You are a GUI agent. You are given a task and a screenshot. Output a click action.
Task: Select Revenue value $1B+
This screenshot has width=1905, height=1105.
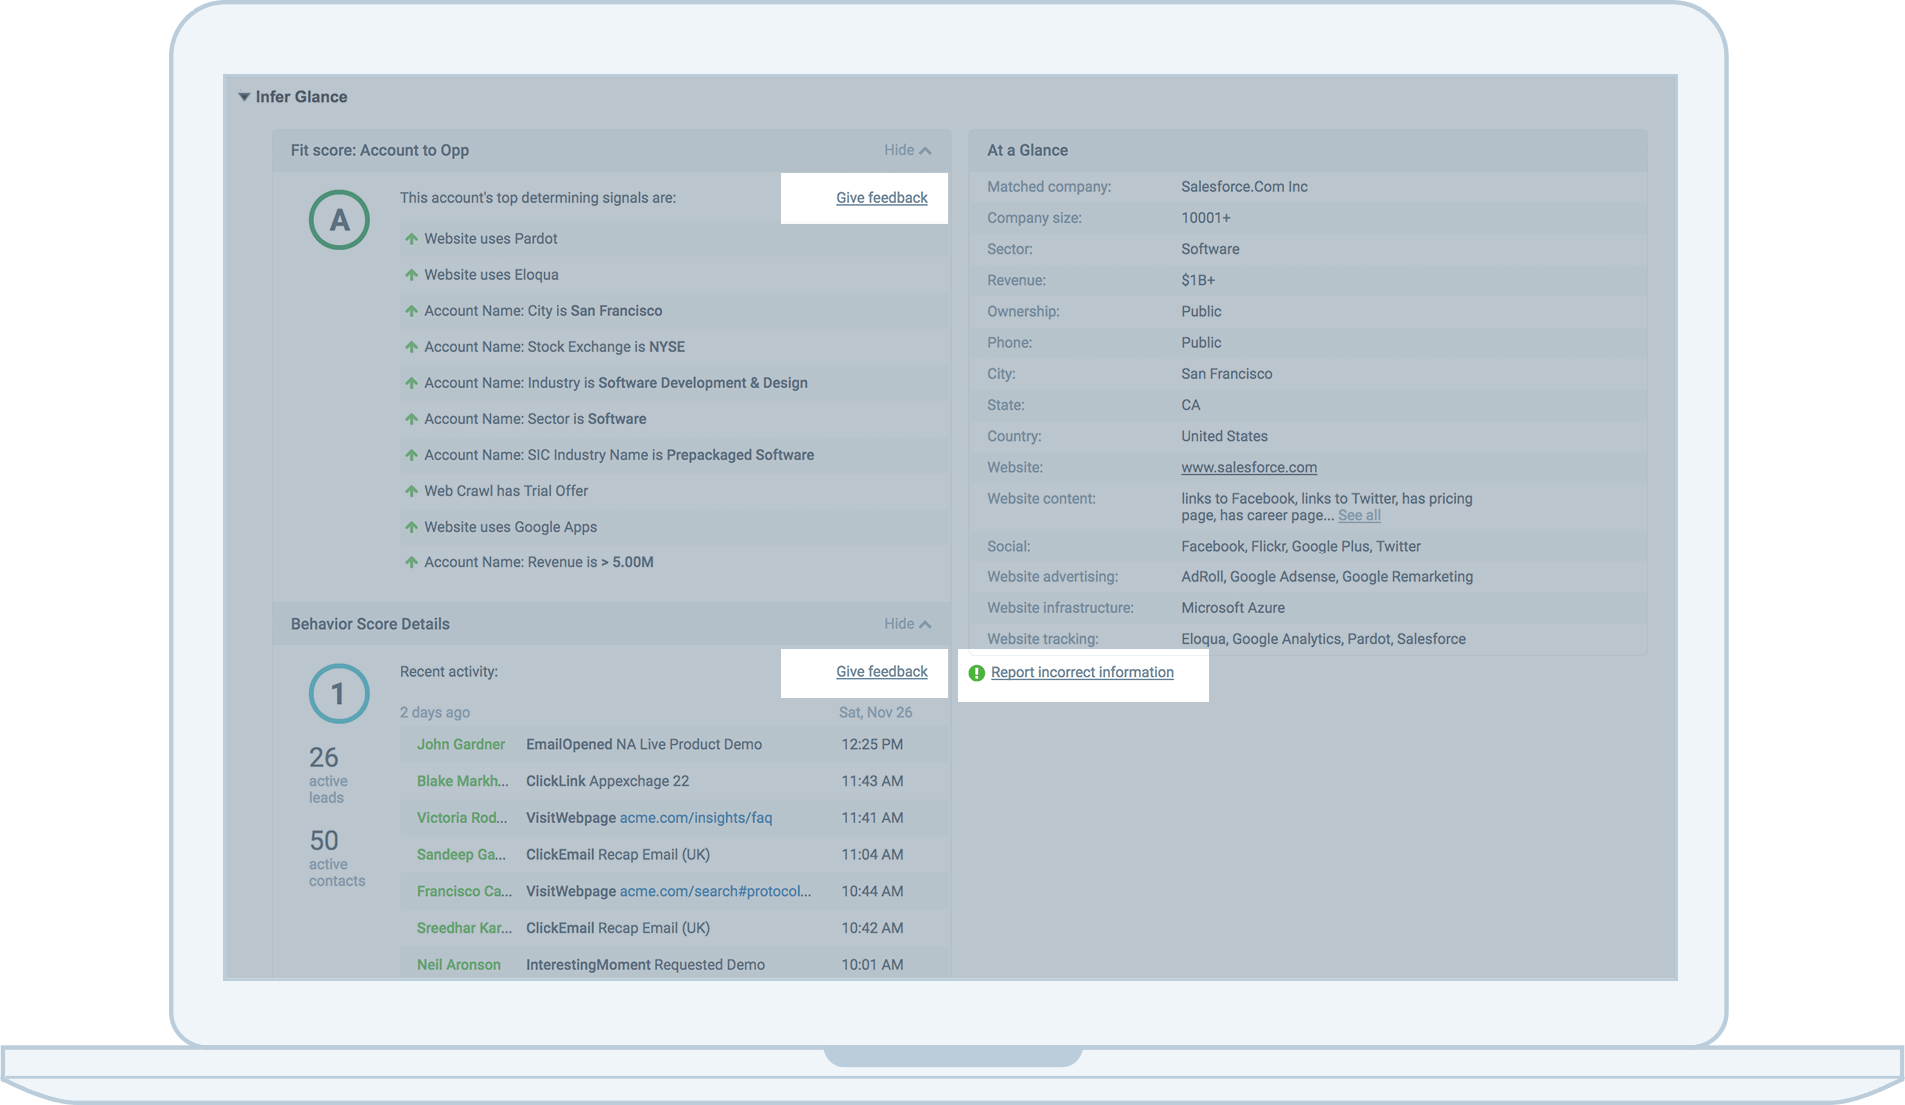point(1198,281)
